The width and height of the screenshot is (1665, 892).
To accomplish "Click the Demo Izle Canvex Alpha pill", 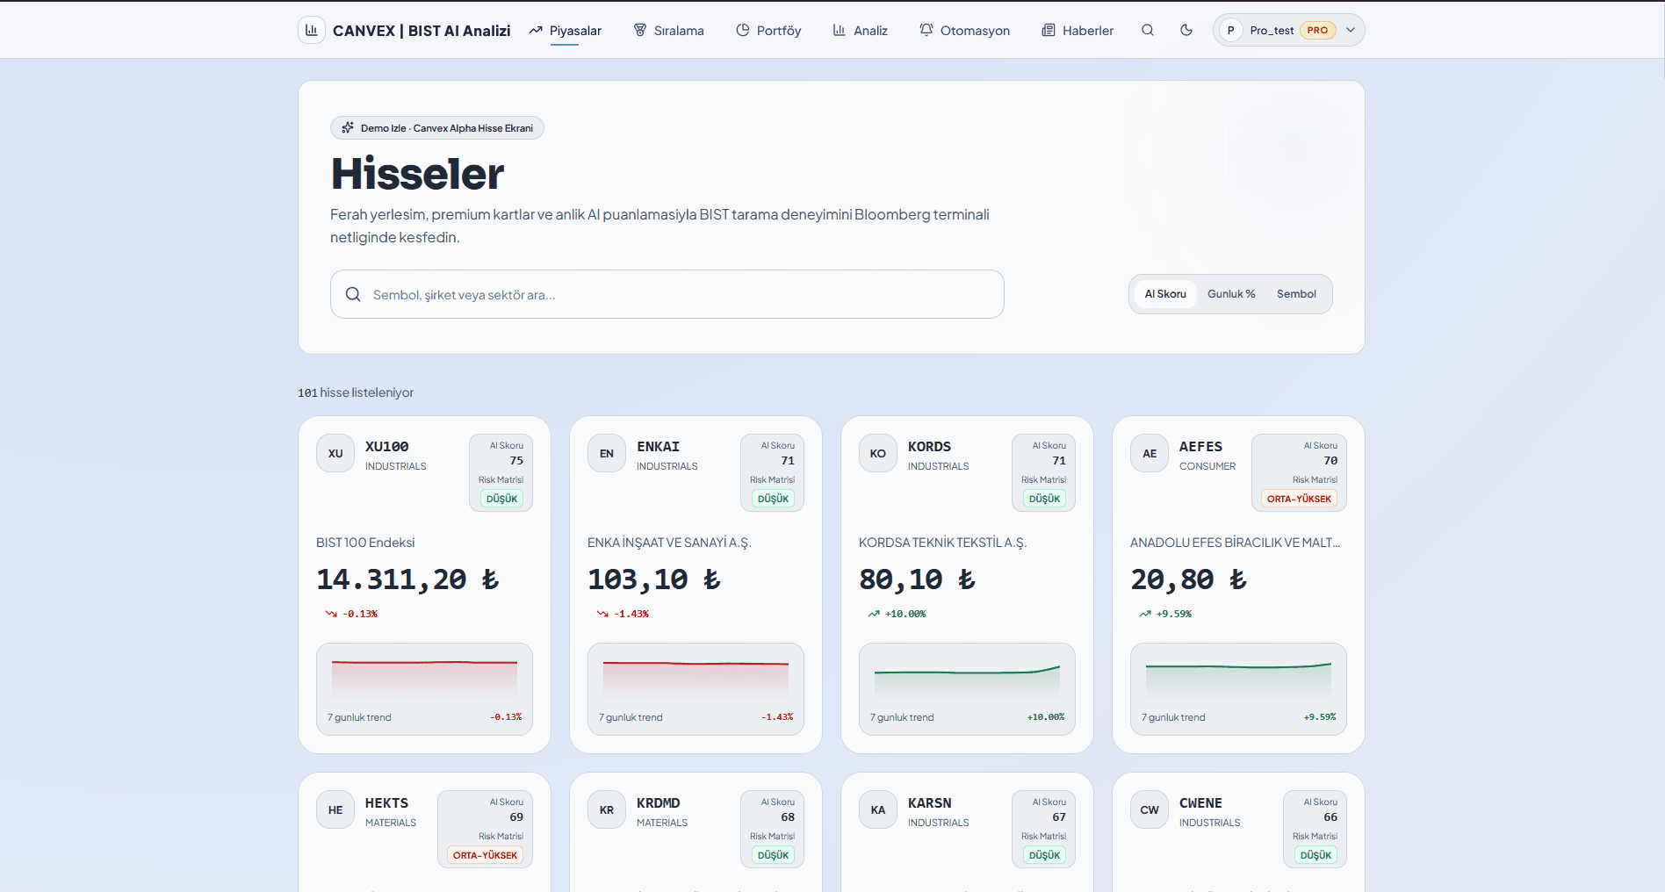I will click(437, 128).
